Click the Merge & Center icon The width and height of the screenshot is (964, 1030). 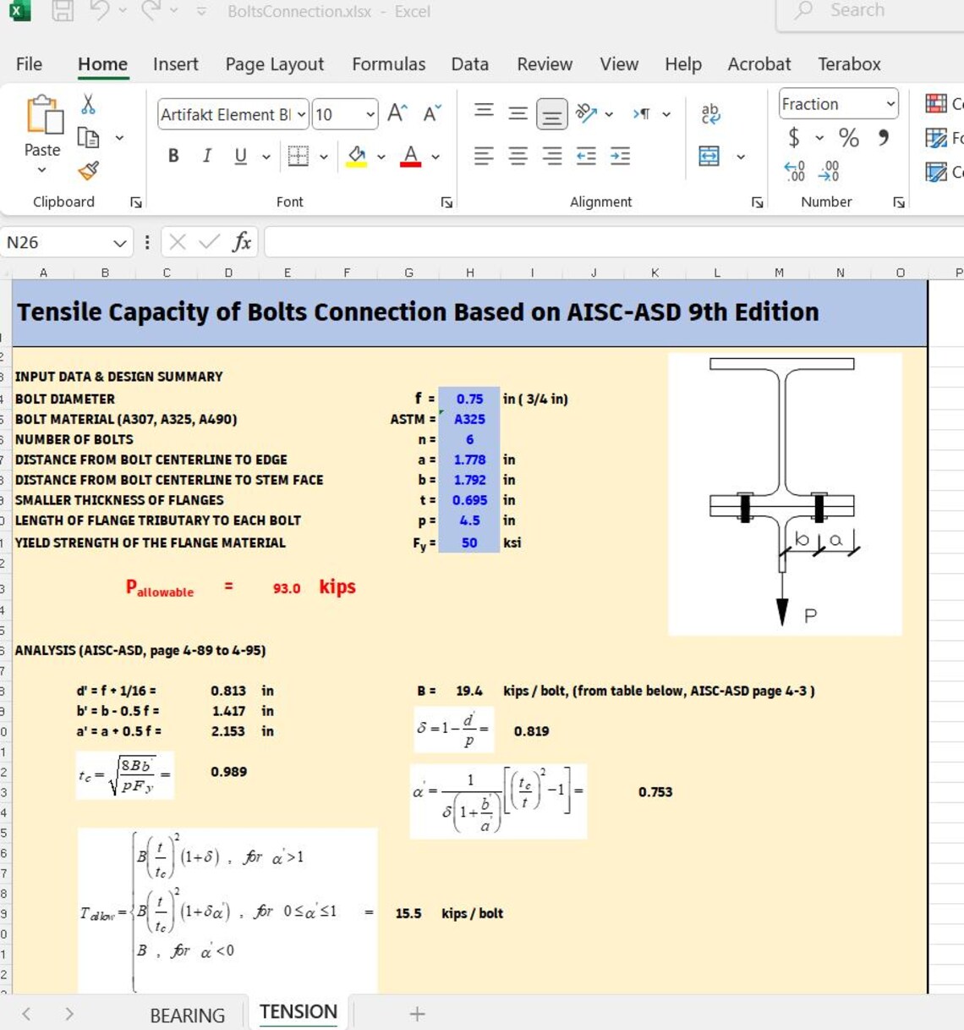(x=709, y=156)
